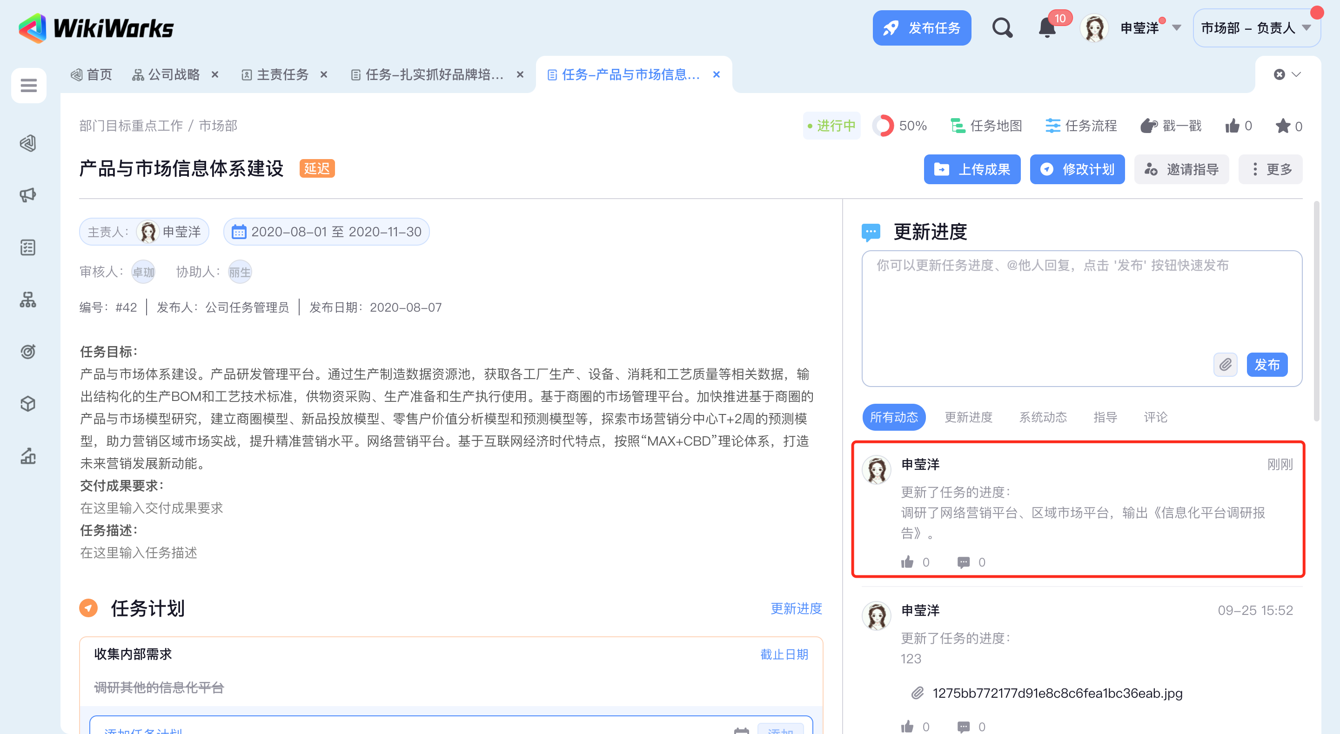Click the attachment paperclip in update box
The height and width of the screenshot is (734, 1340).
(x=1225, y=365)
